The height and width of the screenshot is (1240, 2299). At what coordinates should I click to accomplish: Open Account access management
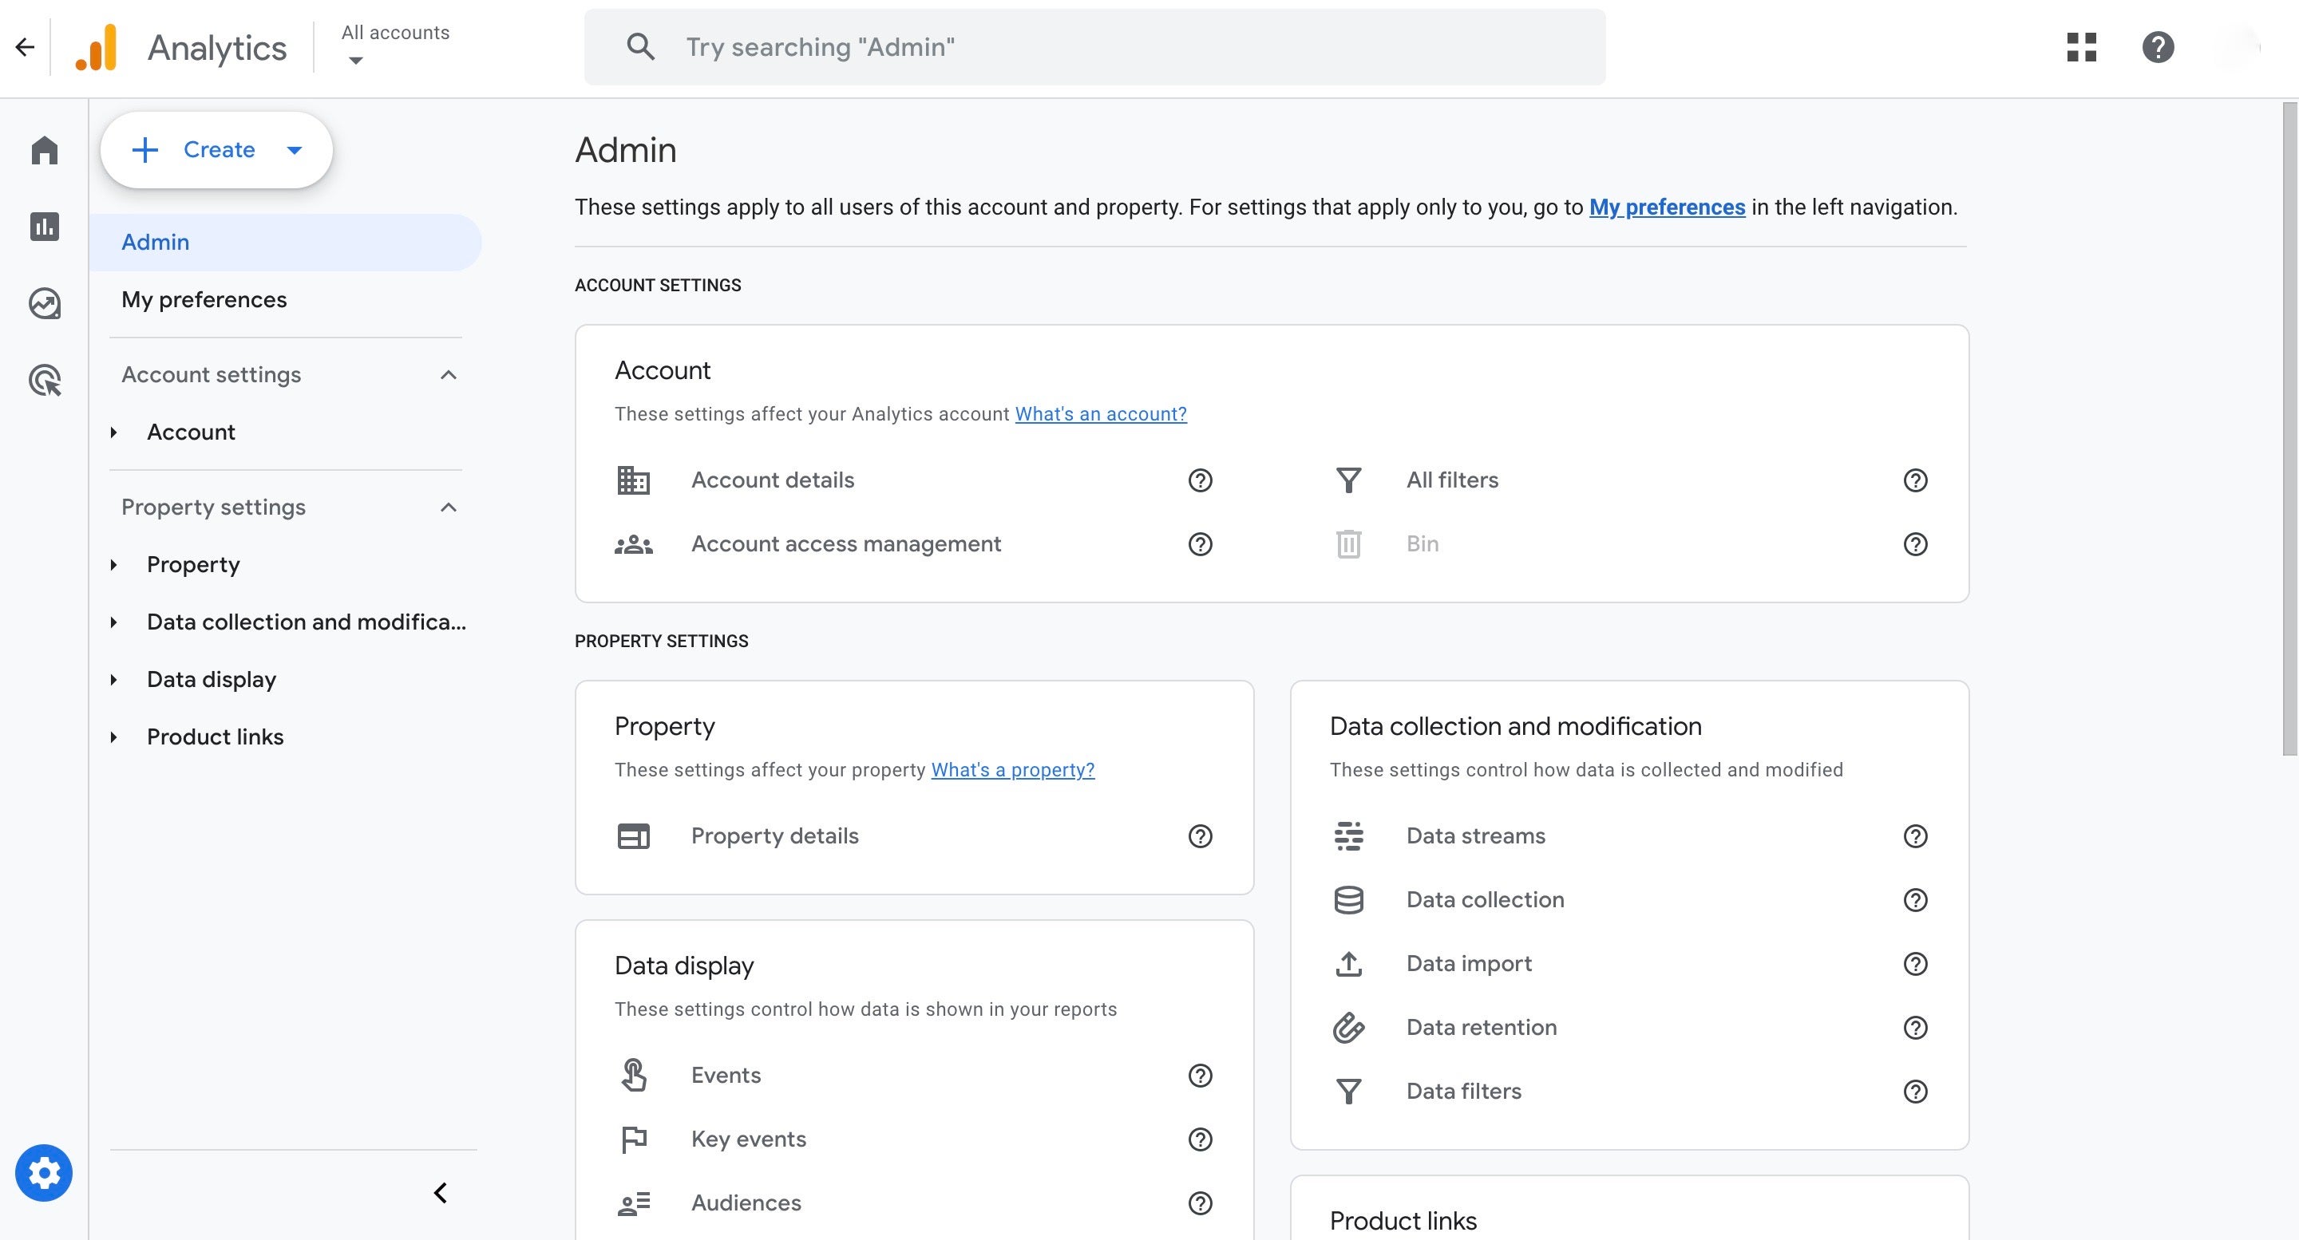845,544
